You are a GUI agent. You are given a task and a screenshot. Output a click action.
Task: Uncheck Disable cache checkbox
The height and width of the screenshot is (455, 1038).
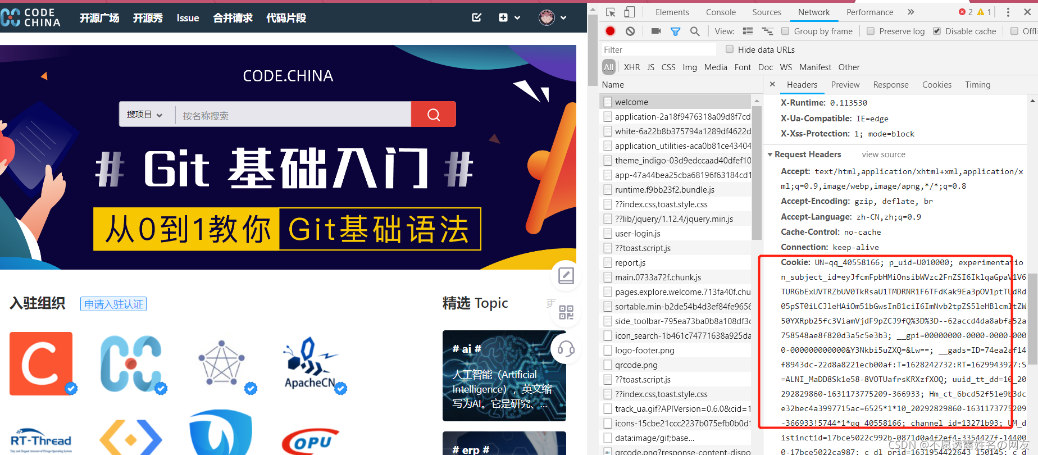coord(937,31)
